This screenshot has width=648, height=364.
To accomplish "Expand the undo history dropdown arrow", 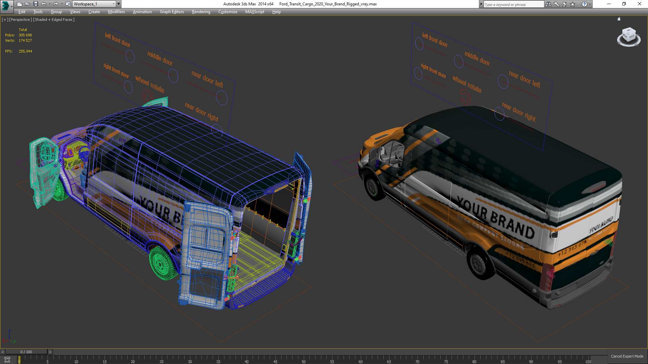I will click(50, 4).
